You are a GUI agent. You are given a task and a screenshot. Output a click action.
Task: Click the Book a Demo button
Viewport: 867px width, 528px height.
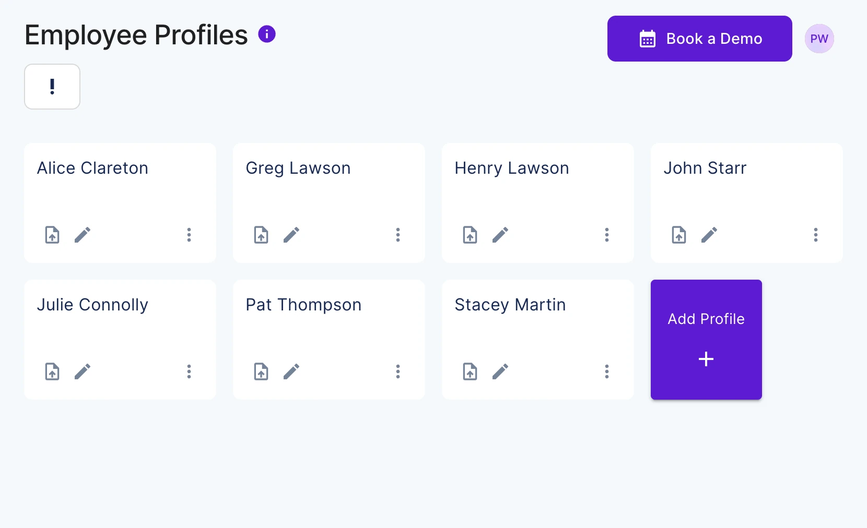[699, 39]
